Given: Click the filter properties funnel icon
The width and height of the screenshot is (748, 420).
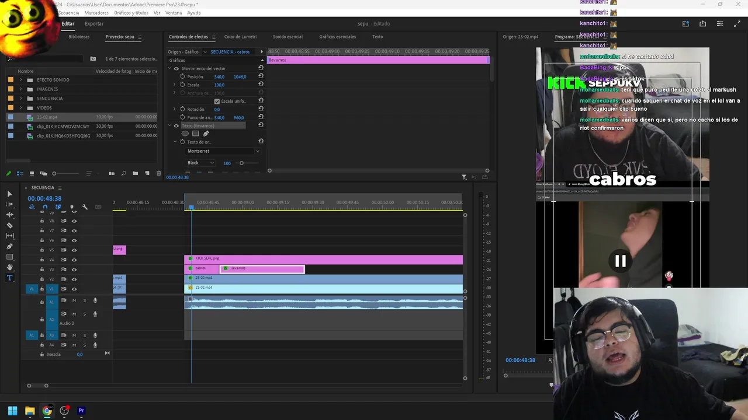Looking at the screenshot, I should 464,177.
